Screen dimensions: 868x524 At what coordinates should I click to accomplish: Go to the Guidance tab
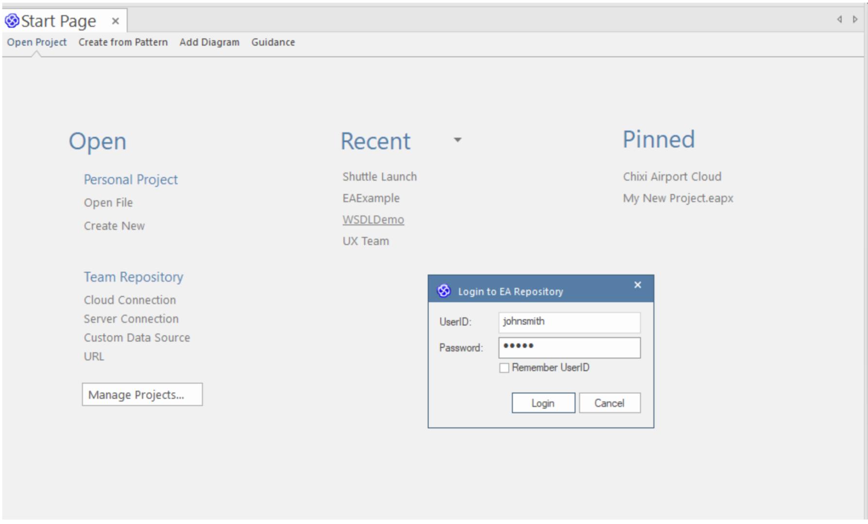(273, 42)
